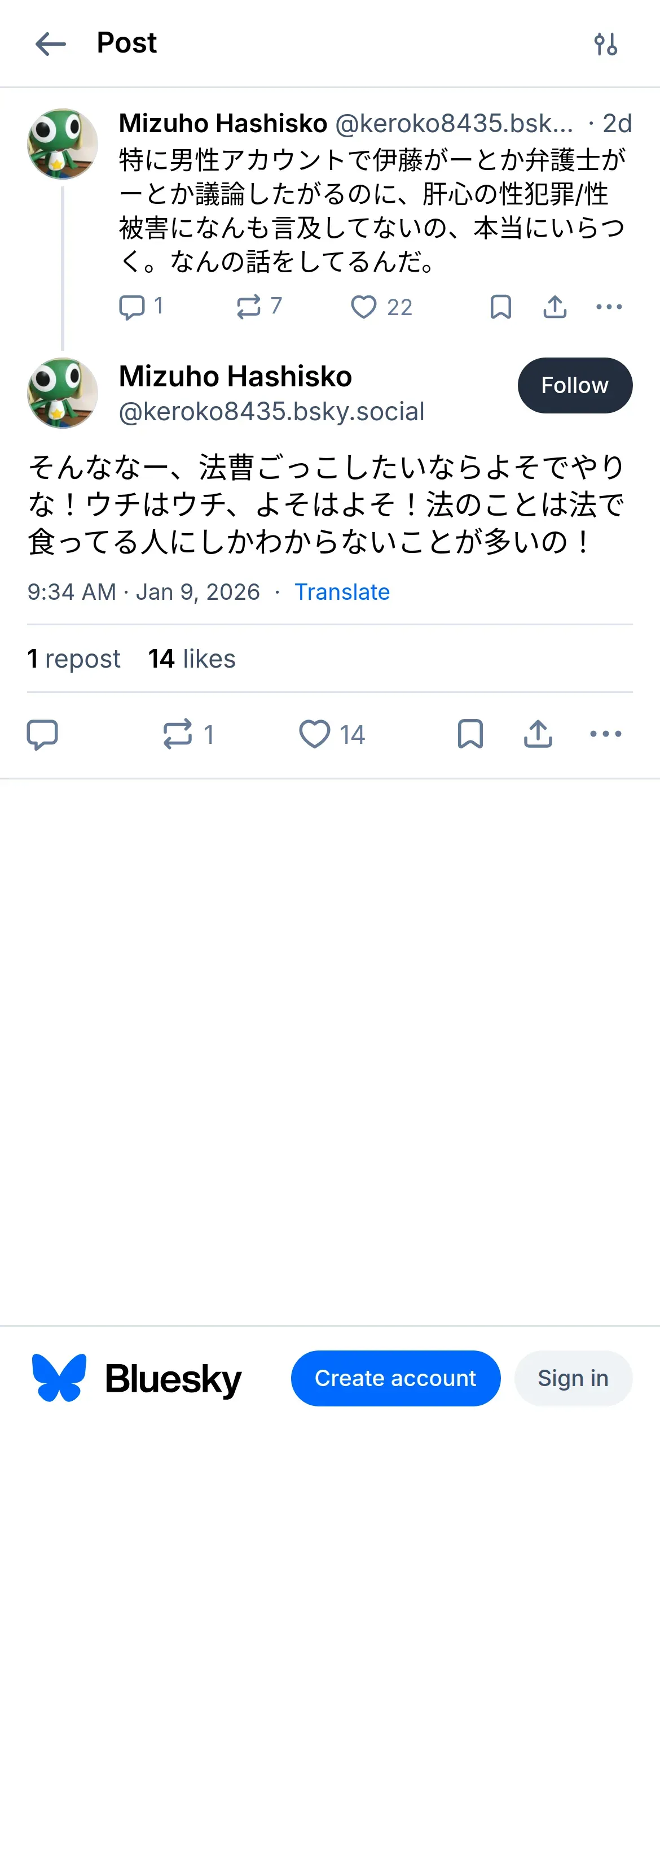
Task: Repost the parent post with 7 reposts
Action: point(249,307)
